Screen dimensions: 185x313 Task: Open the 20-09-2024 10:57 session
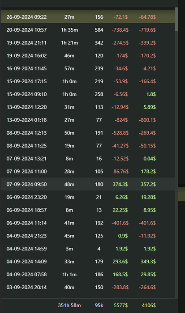click(x=88, y=30)
